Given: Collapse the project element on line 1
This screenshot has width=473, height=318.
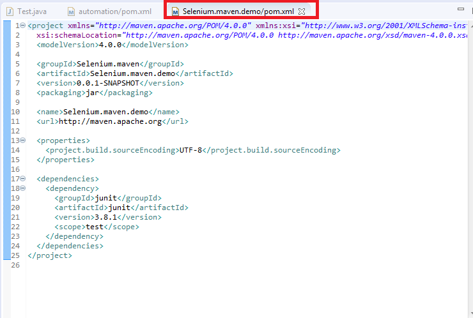Looking at the screenshot, I should pos(23,26).
